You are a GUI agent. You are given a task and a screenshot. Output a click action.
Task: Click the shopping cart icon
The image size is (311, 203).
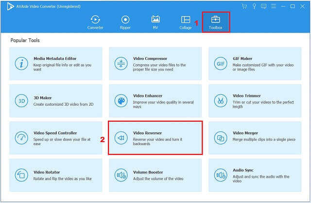click(x=244, y=6)
